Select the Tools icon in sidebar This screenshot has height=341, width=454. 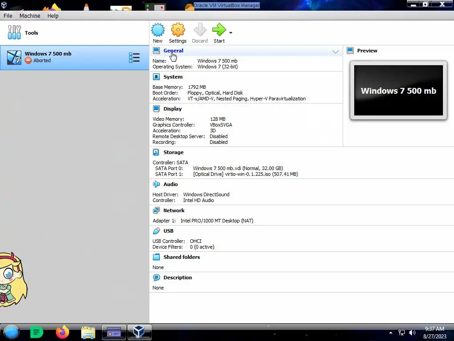click(14, 32)
